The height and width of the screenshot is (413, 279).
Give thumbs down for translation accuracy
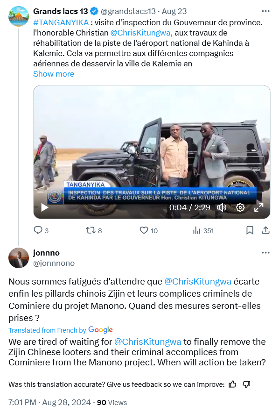tap(246, 385)
